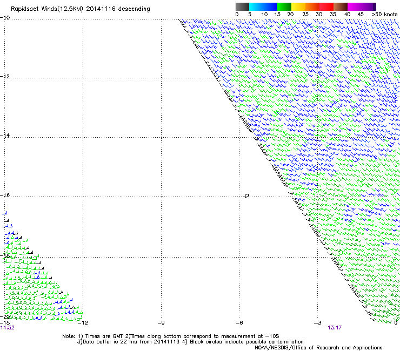The height and width of the screenshot is (351, 400).
Task: Select the dark purple 45–50 knots segment
Action: tap(369, 6)
